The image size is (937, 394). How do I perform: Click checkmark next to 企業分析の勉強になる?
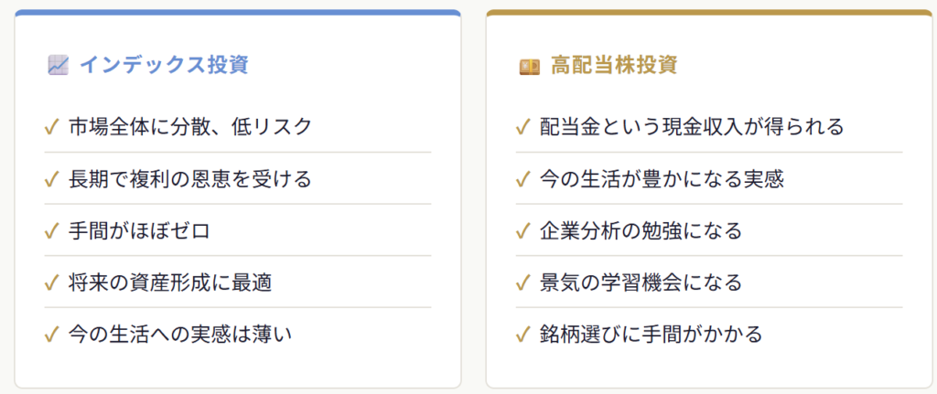click(x=523, y=231)
